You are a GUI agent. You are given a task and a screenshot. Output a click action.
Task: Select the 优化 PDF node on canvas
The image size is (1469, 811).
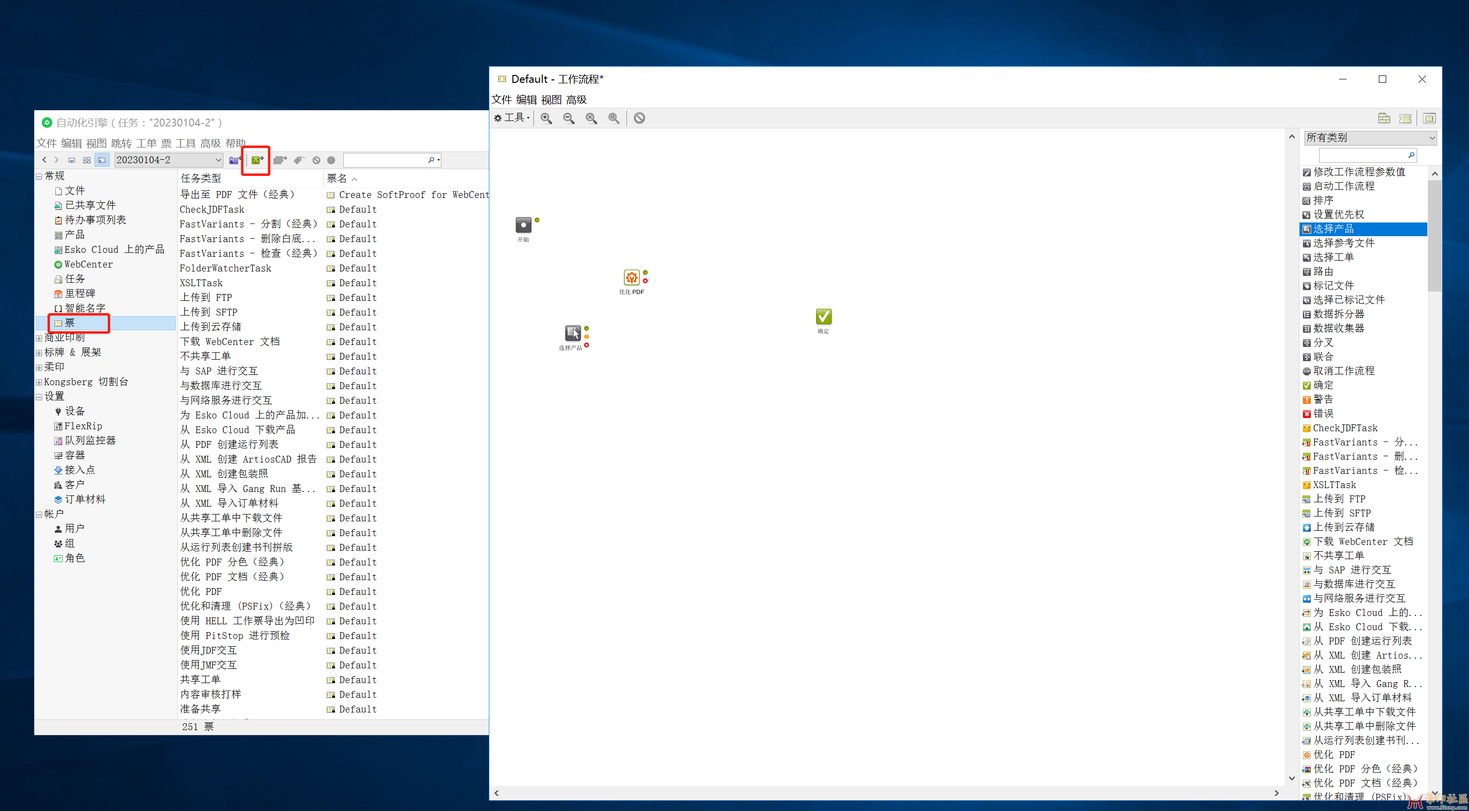pos(631,278)
